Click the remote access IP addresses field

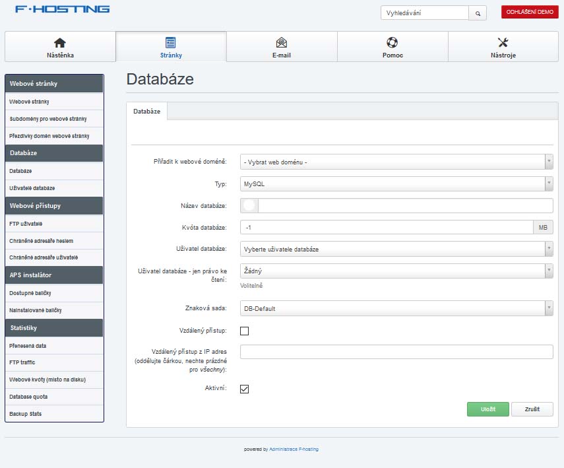coord(396,352)
